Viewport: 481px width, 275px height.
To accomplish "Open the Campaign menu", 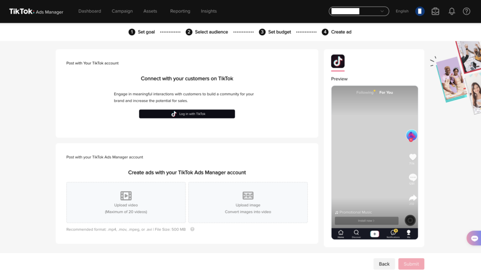I will pos(122,11).
